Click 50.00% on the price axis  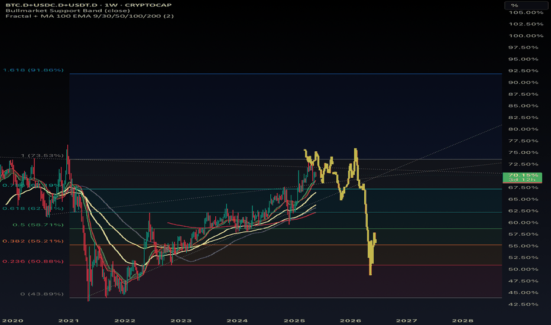coord(524,269)
